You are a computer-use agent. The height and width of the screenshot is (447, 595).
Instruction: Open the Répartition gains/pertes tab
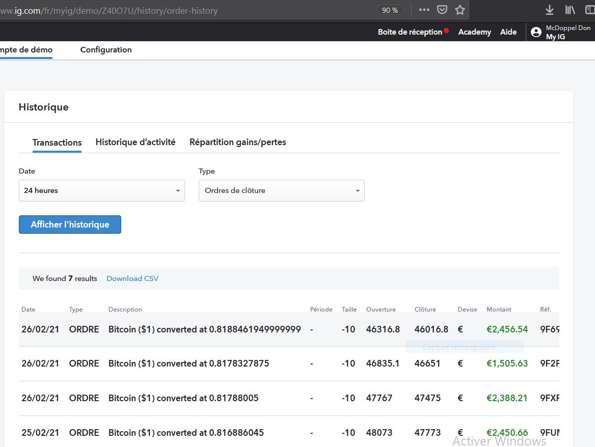point(237,142)
